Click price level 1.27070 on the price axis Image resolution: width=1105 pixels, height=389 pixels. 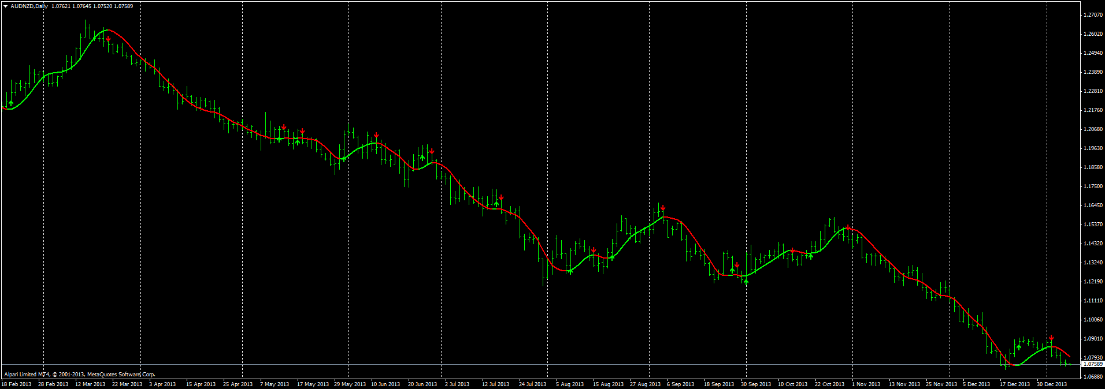tap(1093, 15)
